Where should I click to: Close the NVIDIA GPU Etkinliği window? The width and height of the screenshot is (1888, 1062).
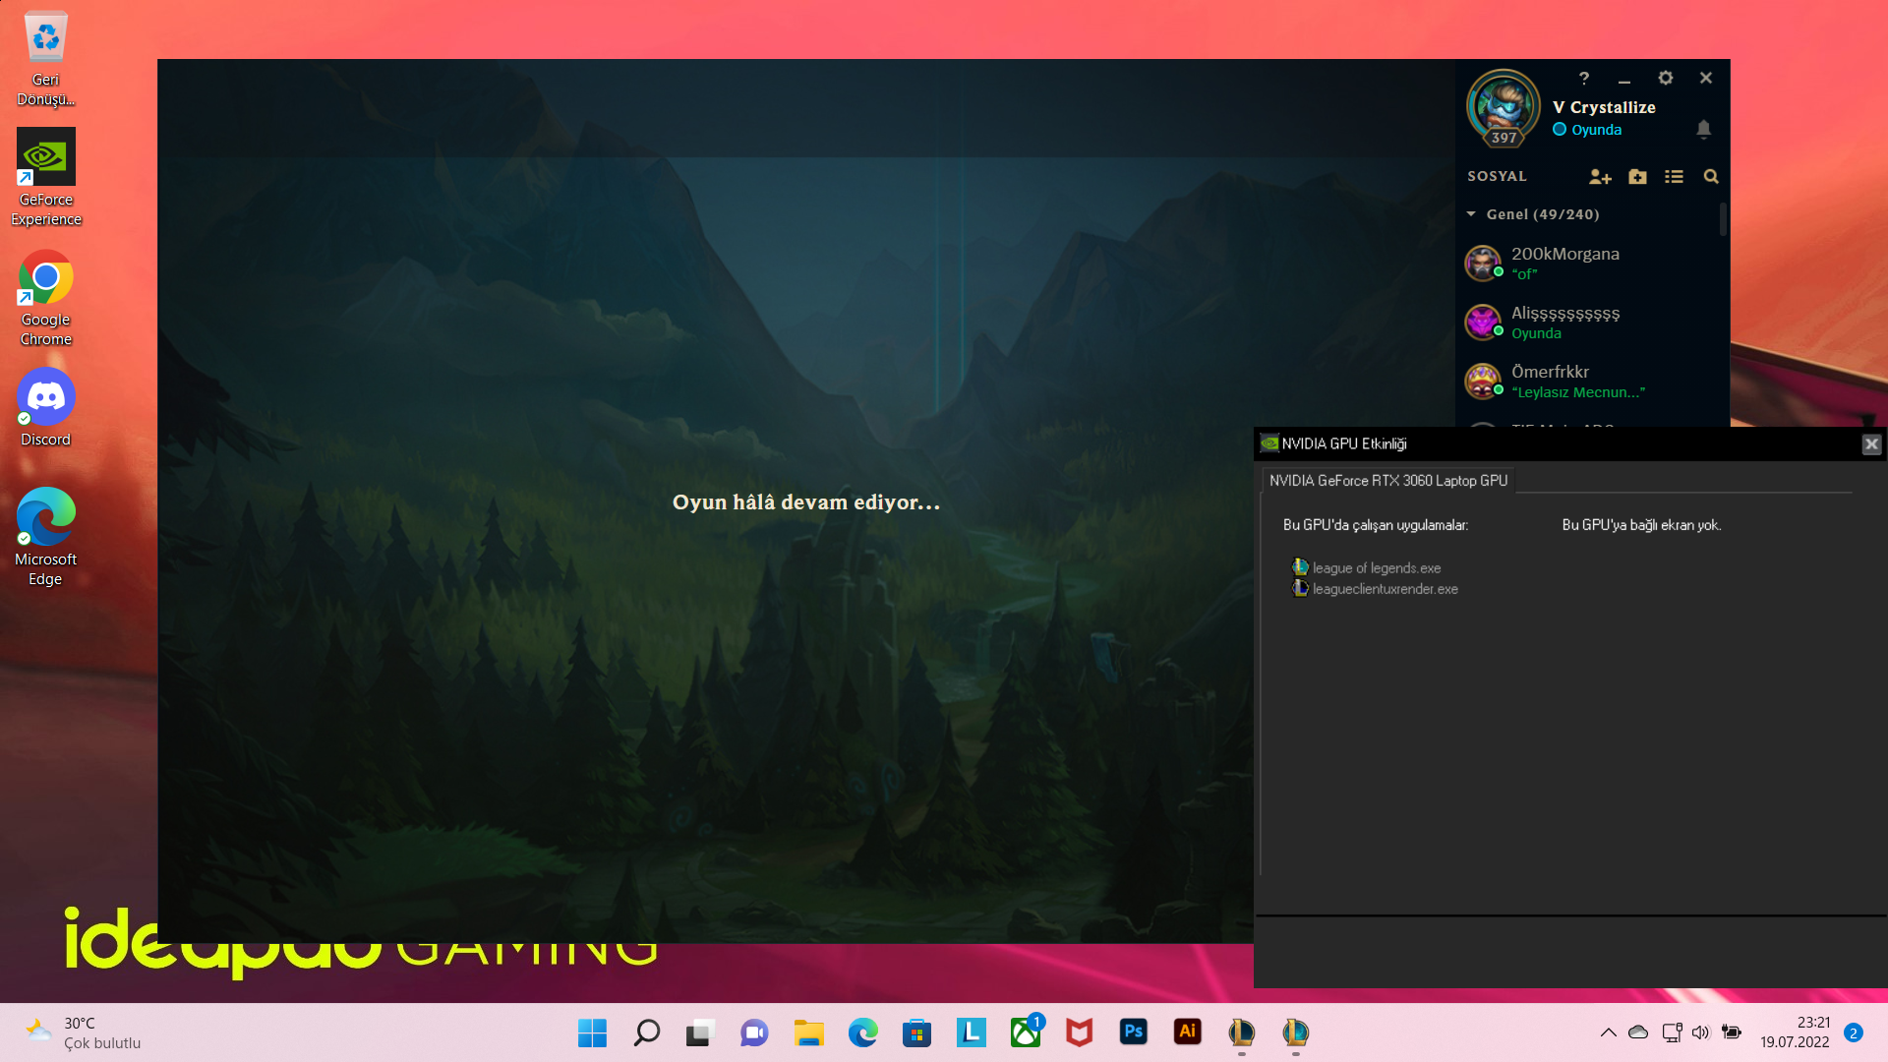(x=1871, y=444)
